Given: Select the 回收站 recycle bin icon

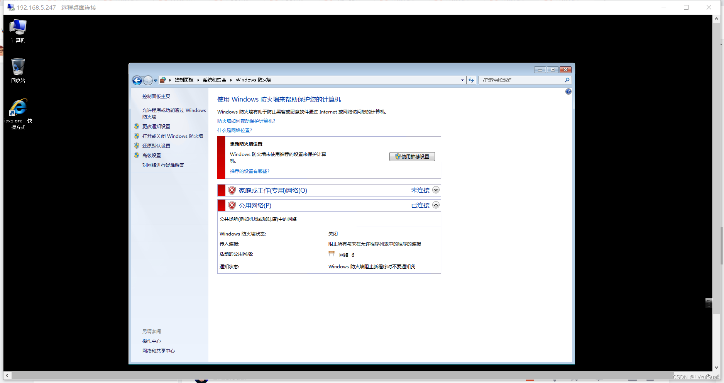Looking at the screenshot, I should [x=18, y=71].
